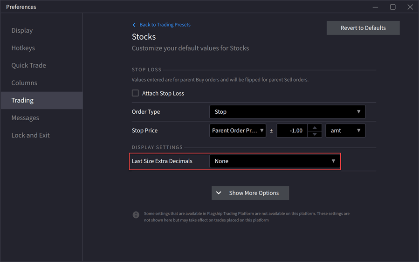Enable the Attach Stop Loss checkbox
419x262 pixels.
[x=135, y=93]
